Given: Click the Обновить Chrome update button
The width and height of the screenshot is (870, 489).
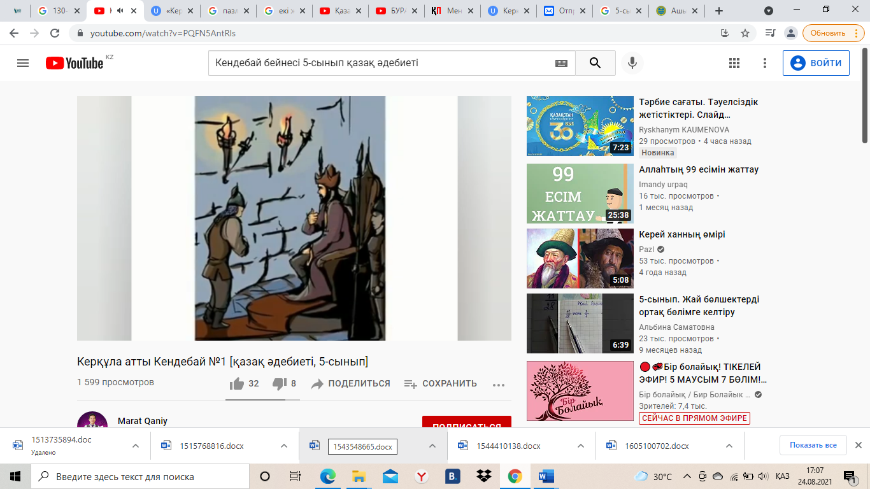Looking at the screenshot, I should pos(834,33).
